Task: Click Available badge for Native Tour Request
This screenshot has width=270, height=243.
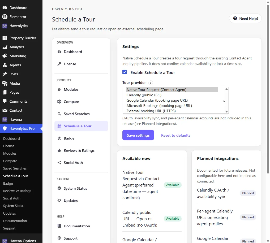Action: [x=173, y=185]
